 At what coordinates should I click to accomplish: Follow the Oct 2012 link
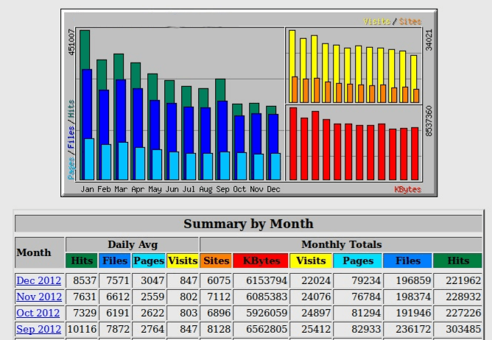click(x=38, y=313)
